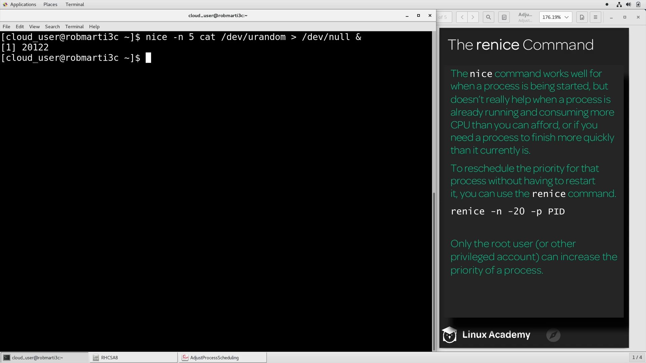Click the terminal input field

[149, 57]
